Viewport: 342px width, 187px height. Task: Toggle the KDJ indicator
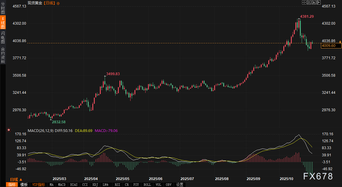(95, 185)
